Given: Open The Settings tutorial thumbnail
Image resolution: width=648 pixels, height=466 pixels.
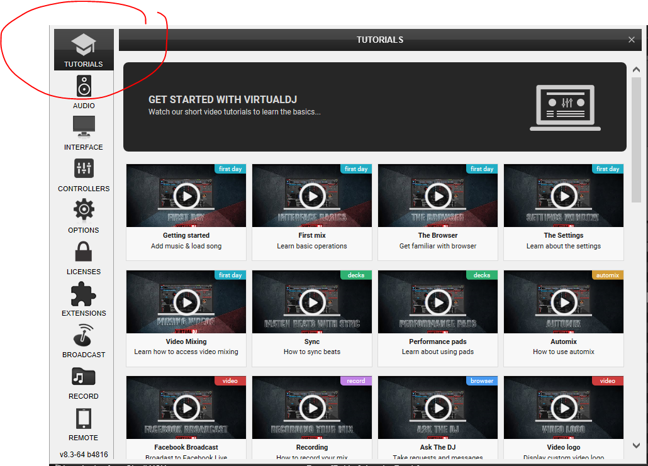Looking at the screenshot, I should pos(564,196).
